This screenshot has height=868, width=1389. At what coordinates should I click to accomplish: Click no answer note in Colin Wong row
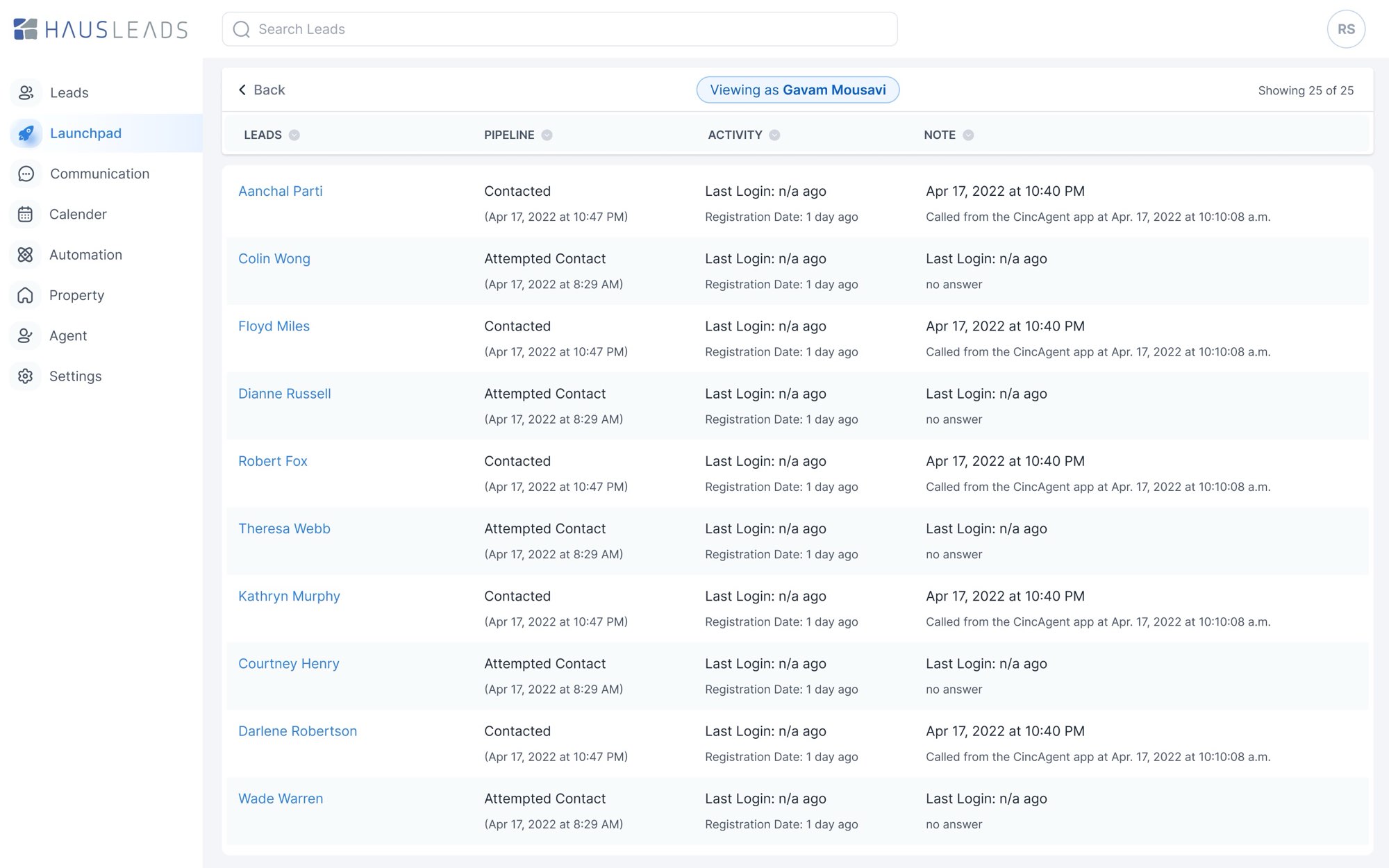click(x=954, y=284)
